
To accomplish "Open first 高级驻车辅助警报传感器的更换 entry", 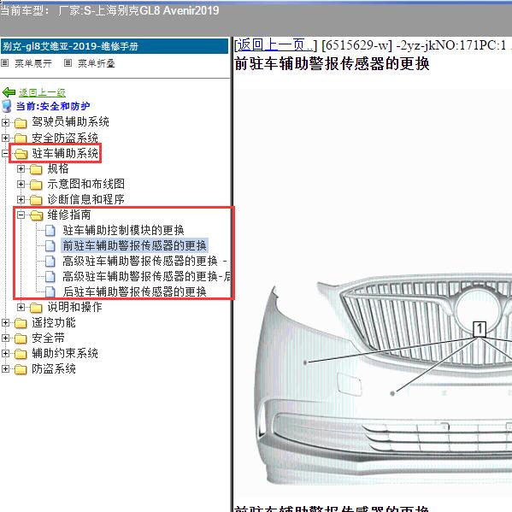I will 144,261.
